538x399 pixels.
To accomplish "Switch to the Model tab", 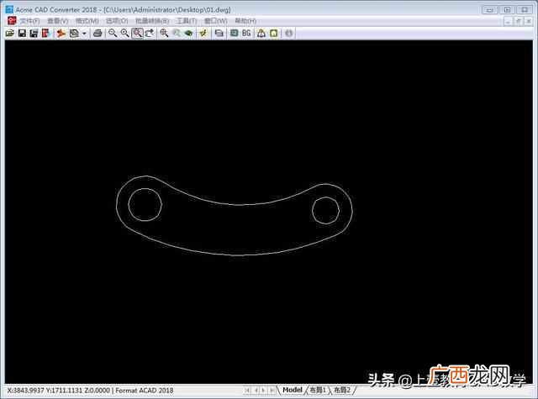I will click(x=293, y=390).
